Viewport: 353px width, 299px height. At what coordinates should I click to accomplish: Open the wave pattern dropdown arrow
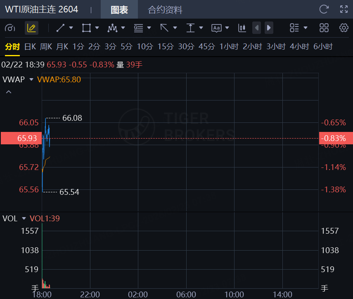[x=123, y=28]
